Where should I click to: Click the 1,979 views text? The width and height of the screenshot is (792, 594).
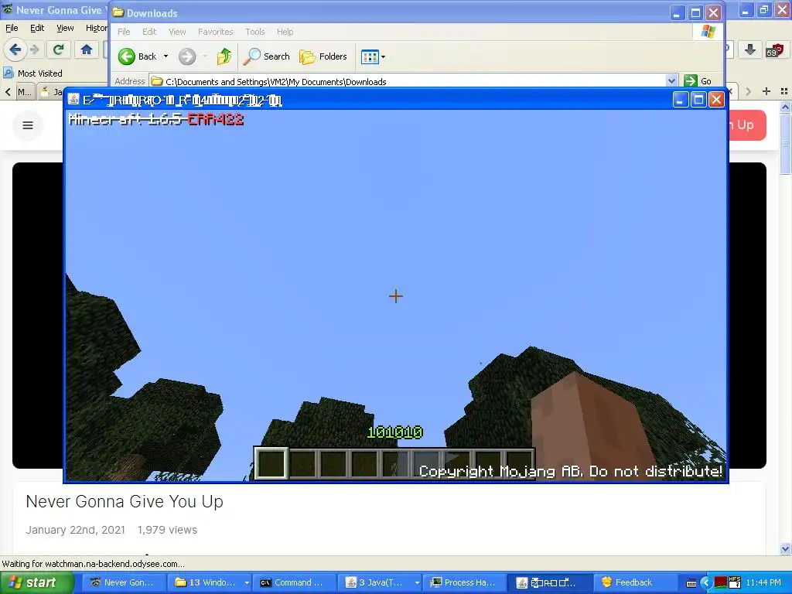[x=167, y=530]
